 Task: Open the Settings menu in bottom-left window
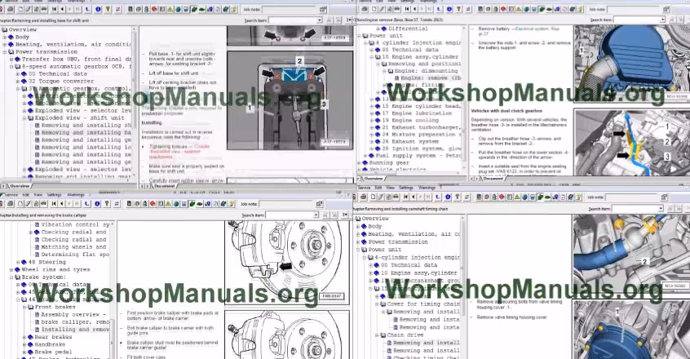pos(54,195)
